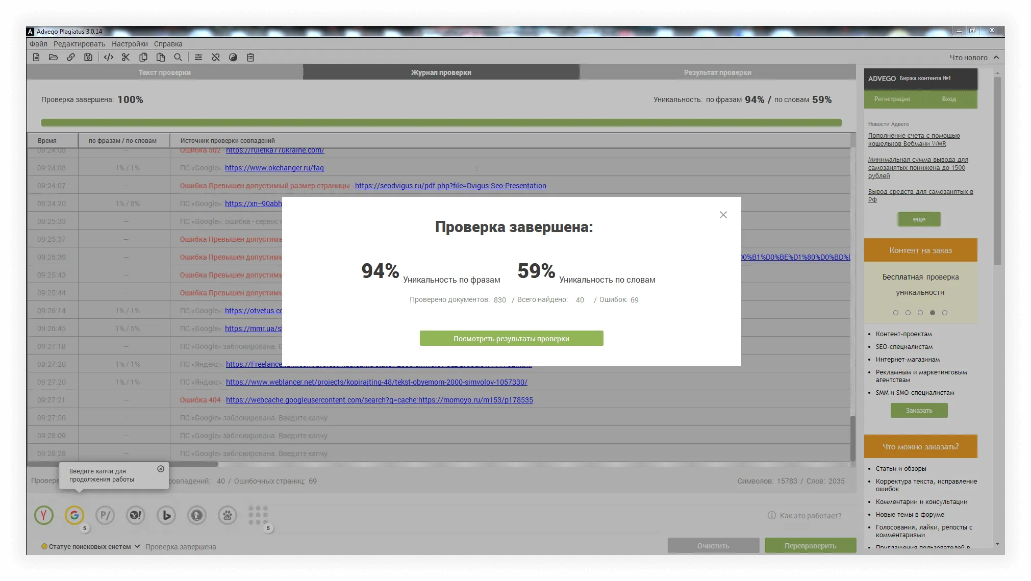Close the 'Проверка завершена' dialog

point(723,215)
